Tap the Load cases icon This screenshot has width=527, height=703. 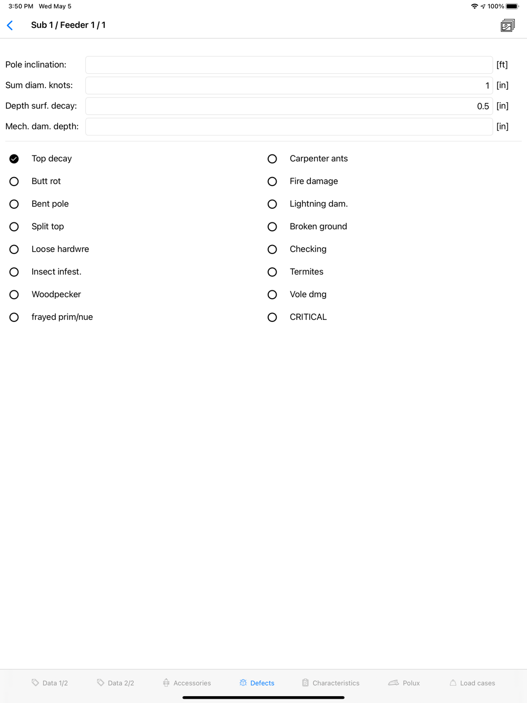click(453, 682)
